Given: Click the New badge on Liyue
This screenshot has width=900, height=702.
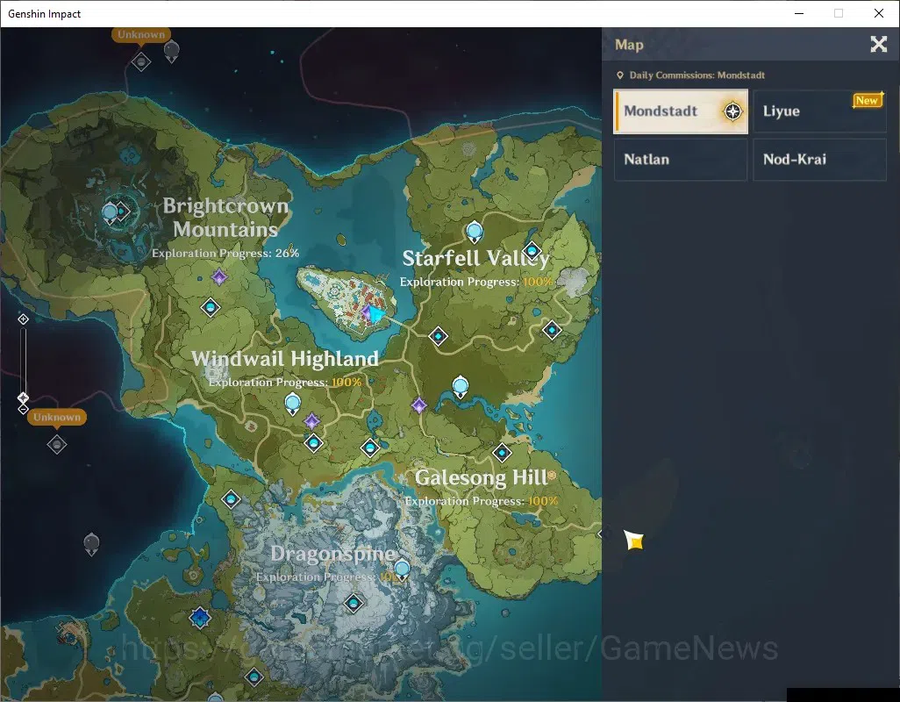Looking at the screenshot, I should pos(867,100).
